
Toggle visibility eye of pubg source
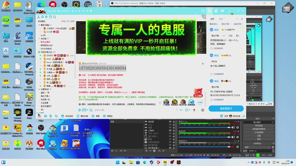(170, 125)
